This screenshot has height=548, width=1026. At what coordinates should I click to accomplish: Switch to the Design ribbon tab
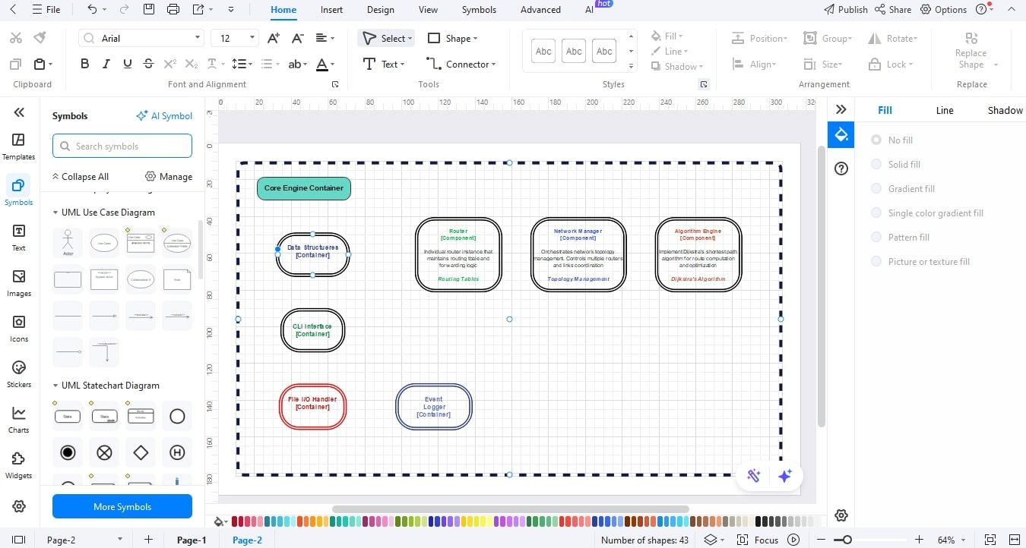point(380,10)
